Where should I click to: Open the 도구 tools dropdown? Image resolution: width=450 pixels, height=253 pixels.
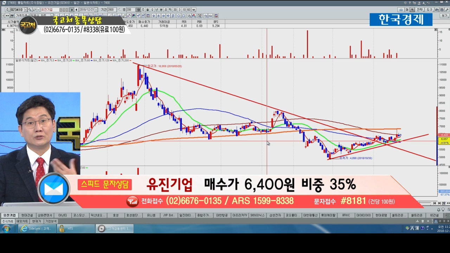[430, 10]
